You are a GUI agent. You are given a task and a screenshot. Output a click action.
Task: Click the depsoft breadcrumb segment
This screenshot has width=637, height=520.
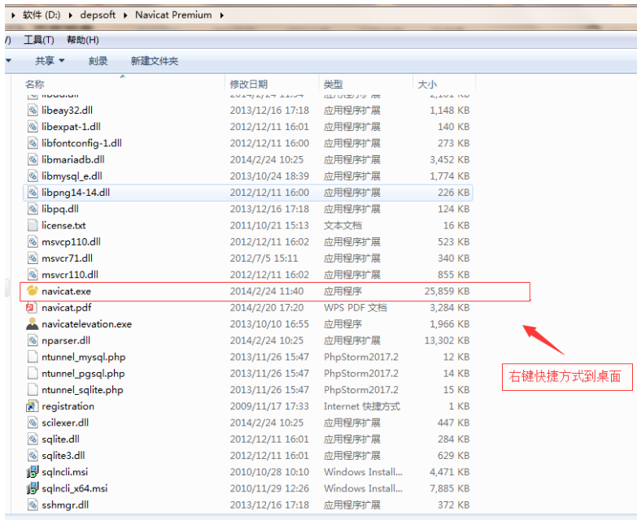point(98,15)
